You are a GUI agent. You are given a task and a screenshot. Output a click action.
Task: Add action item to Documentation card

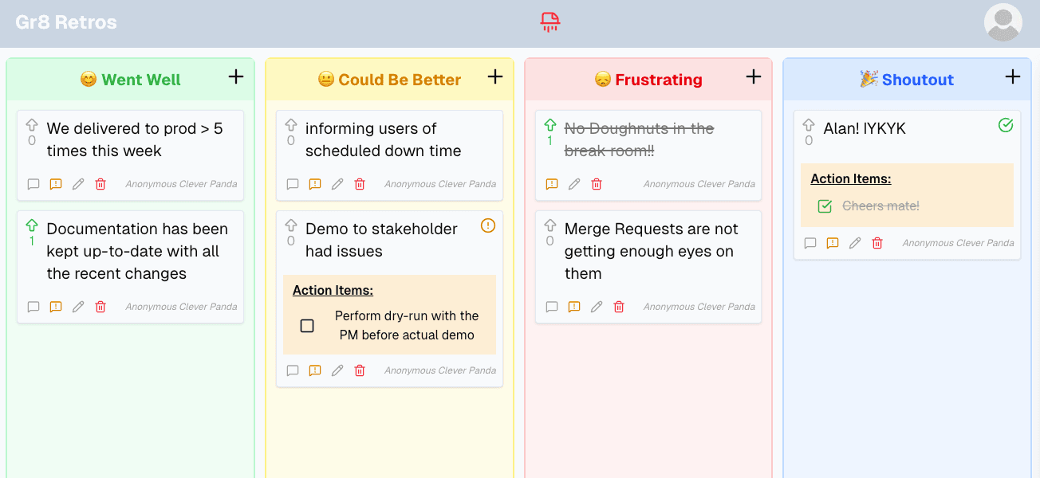pyautogui.click(x=56, y=307)
